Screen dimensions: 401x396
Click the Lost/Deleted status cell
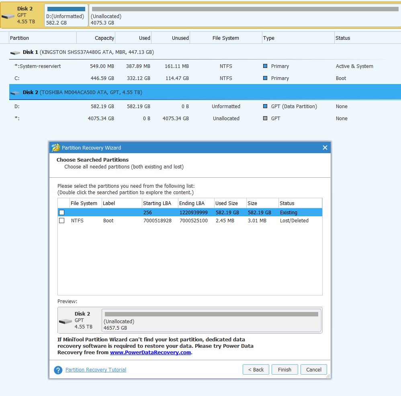[294, 220]
